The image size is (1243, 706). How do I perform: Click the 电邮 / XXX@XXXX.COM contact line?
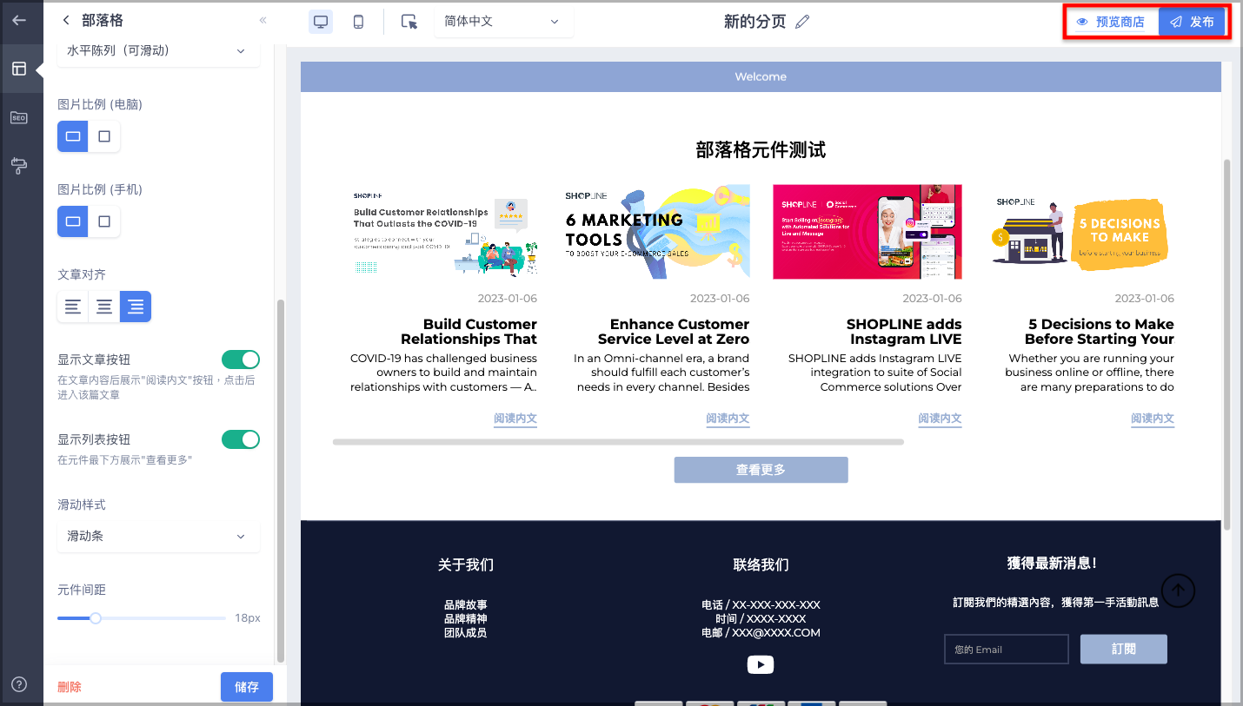click(761, 632)
